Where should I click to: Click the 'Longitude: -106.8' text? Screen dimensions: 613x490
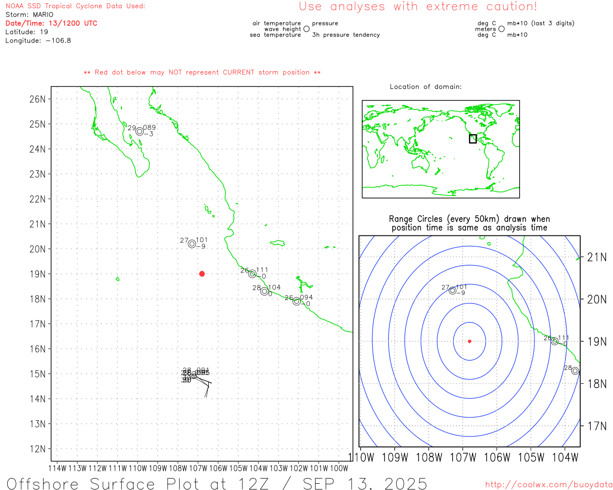[38, 41]
